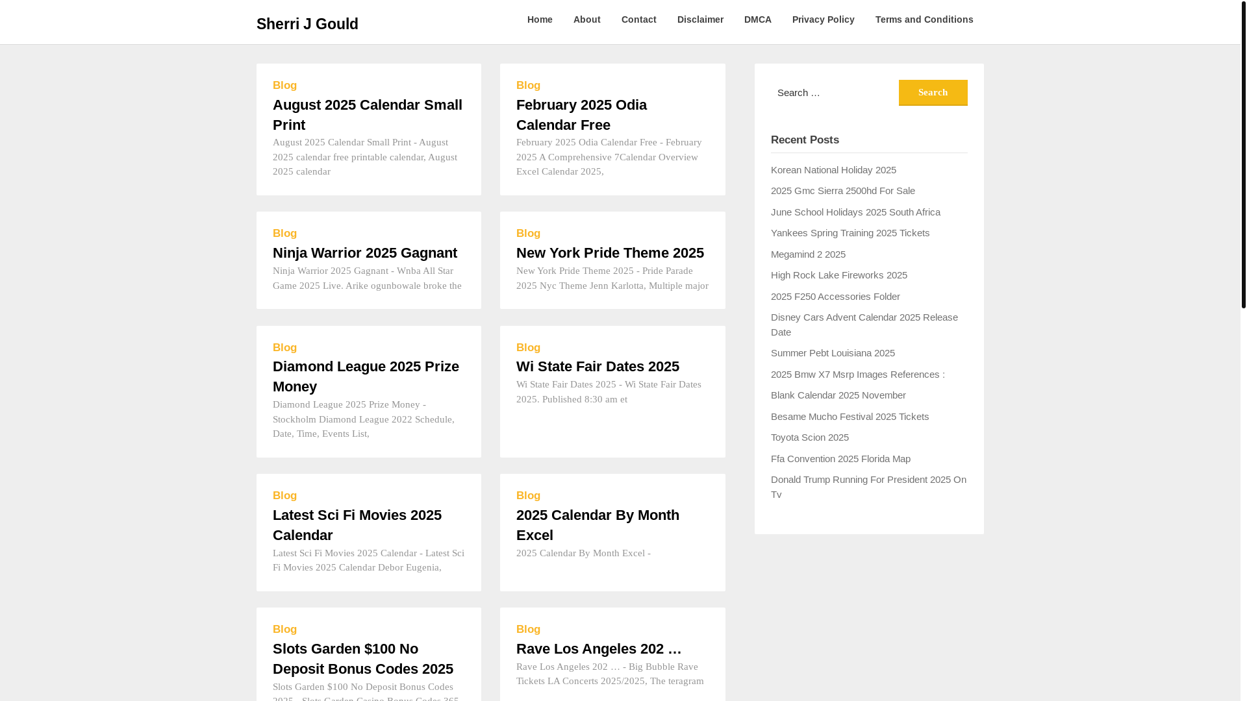Open New York Pride Theme 2025 post

point(610,253)
